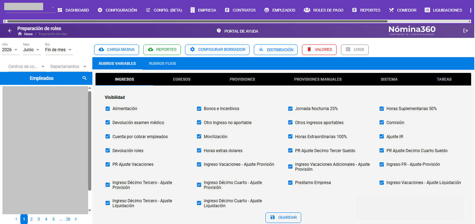The width and height of the screenshot is (475, 224).
Task: Toggle Devolución roles checkbox
Action: pos(108,151)
